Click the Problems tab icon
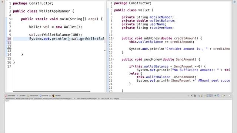This screenshot has height=133, width=237. coord(6,96)
